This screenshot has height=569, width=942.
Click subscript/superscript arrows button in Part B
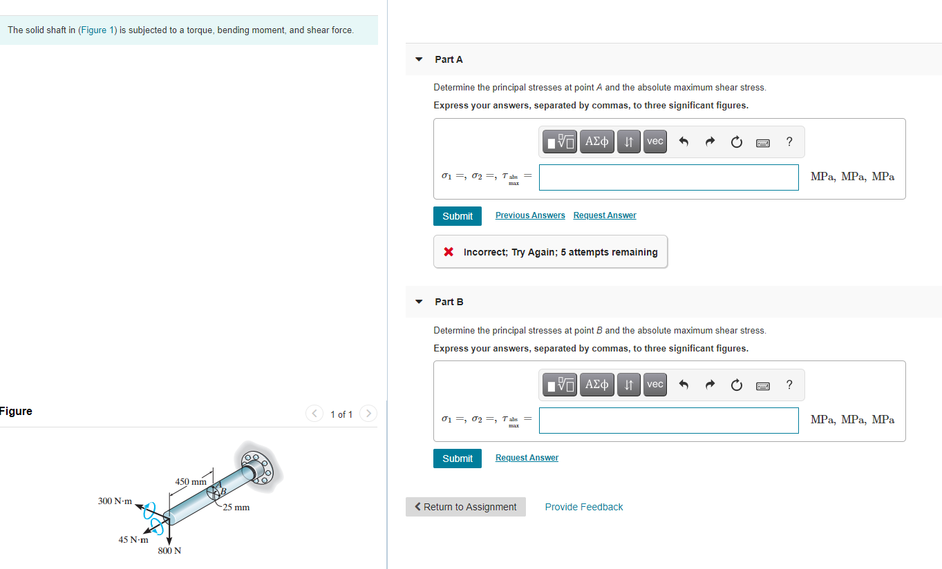click(628, 385)
